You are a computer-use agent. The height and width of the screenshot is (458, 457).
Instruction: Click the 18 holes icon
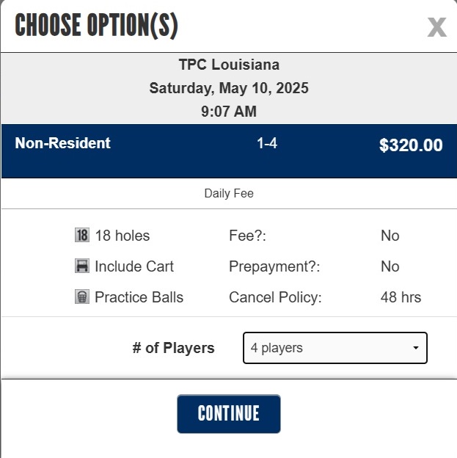click(x=82, y=235)
